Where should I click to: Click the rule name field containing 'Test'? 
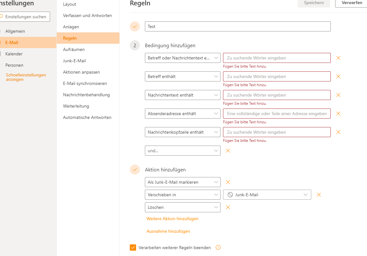238,26
